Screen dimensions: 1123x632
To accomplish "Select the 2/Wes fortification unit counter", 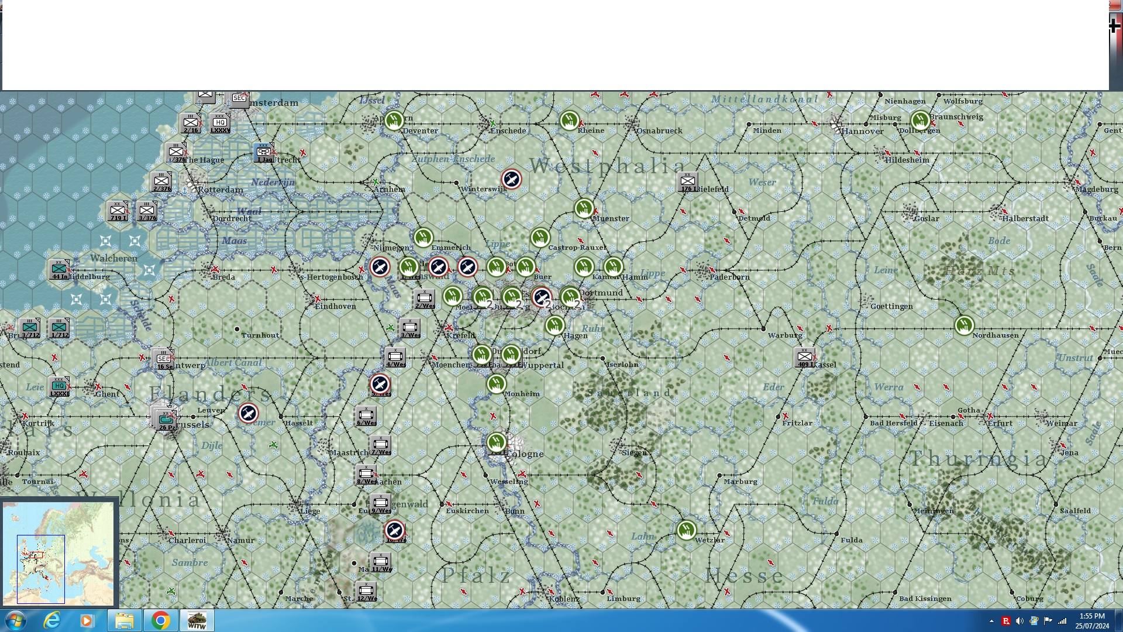I will pyautogui.click(x=424, y=298).
